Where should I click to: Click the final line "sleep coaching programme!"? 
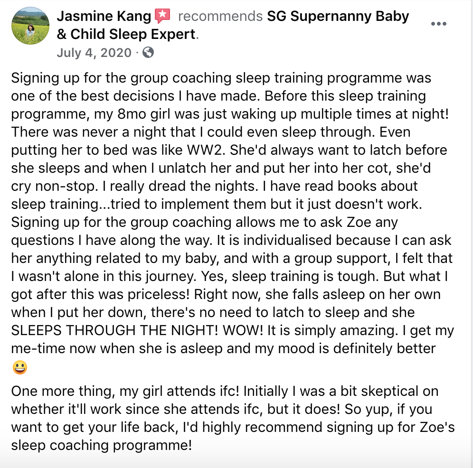point(101,445)
